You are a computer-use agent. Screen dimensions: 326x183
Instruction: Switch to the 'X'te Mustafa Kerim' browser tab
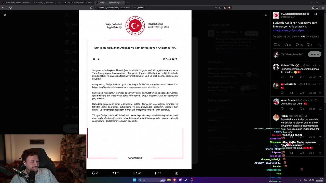pos(78,3)
